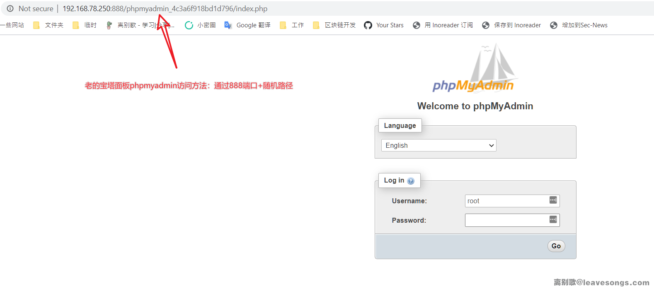Expand the English language dropdown
The height and width of the screenshot is (291, 654).
click(438, 145)
